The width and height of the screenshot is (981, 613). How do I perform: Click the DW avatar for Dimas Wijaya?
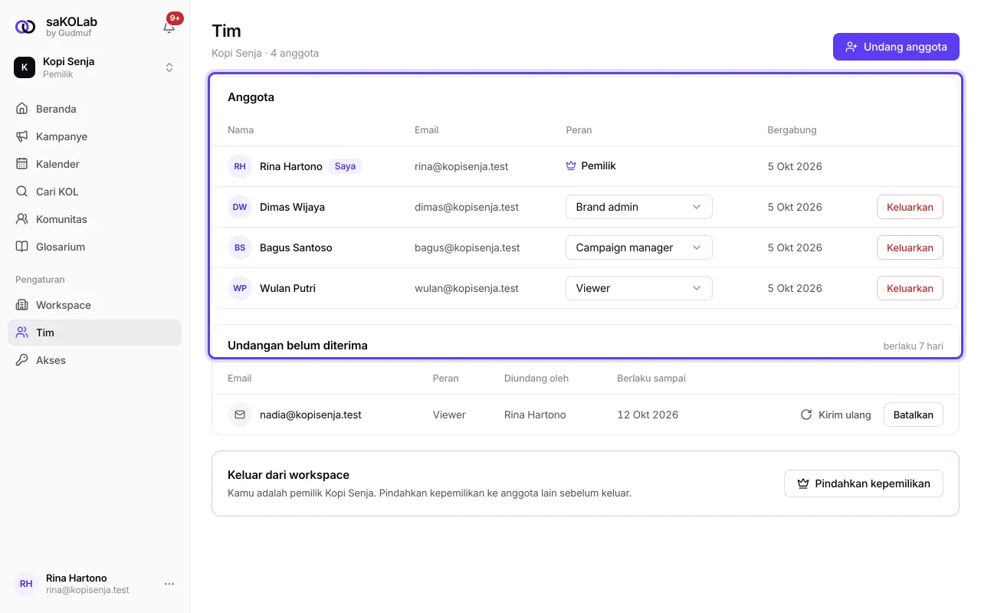click(x=240, y=207)
